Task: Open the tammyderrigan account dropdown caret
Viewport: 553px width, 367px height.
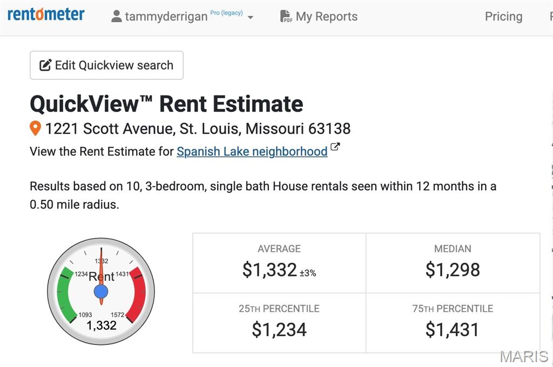Action: [x=251, y=17]
